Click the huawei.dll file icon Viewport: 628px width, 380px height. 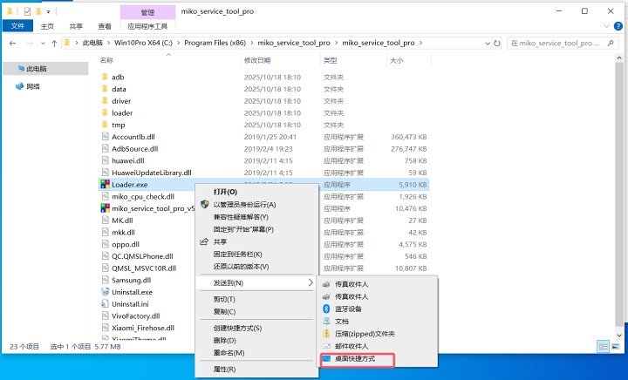105,160
